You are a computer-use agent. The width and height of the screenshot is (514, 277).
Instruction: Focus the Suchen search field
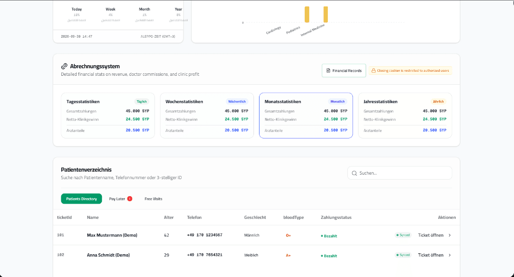(400, 173)
